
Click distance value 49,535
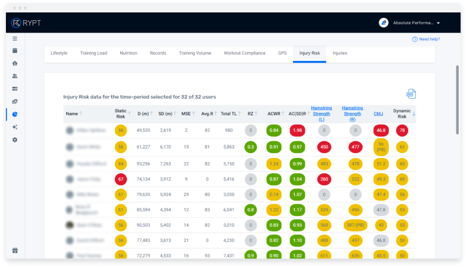click(143, 130)
